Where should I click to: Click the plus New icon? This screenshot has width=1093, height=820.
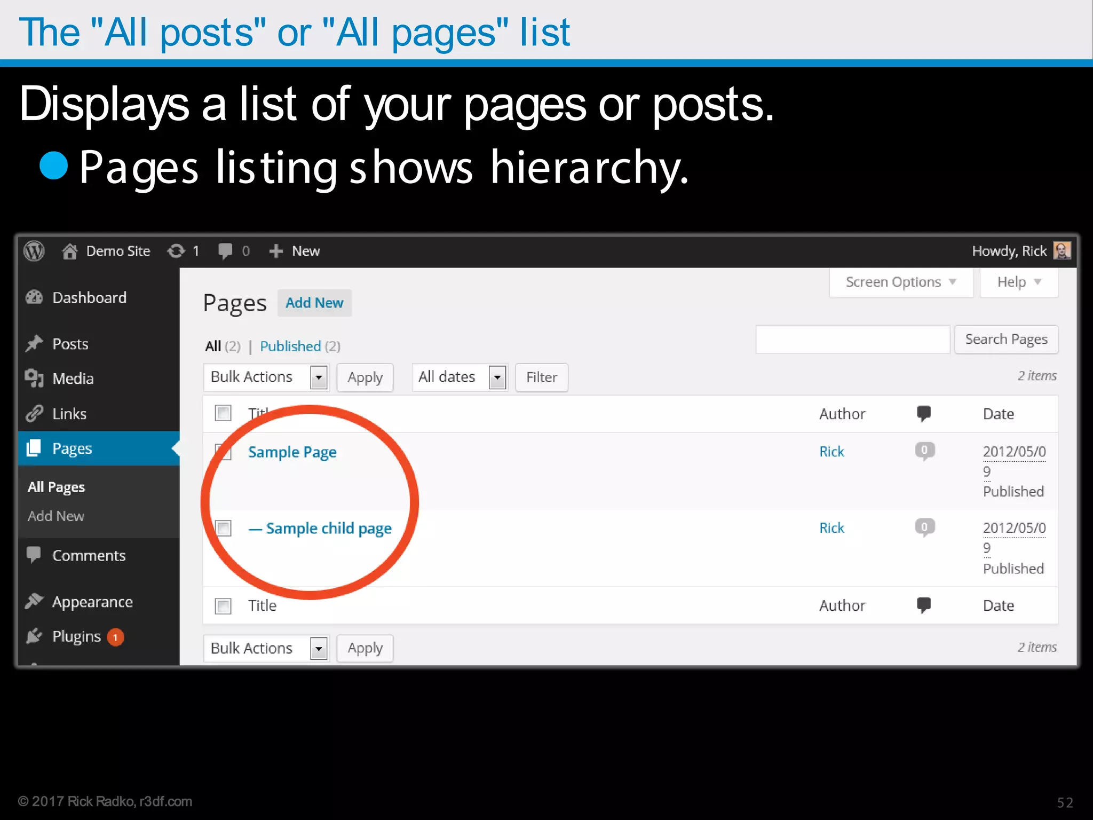click(275, 251)
